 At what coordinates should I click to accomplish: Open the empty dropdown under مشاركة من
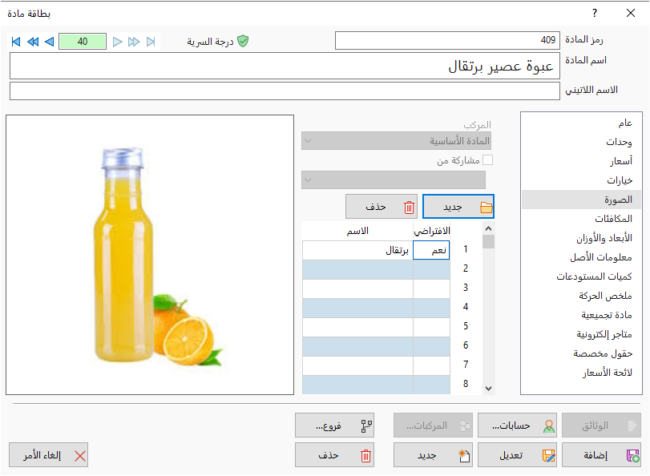(394, 180)
